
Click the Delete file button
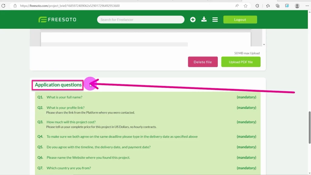[203, 62]
